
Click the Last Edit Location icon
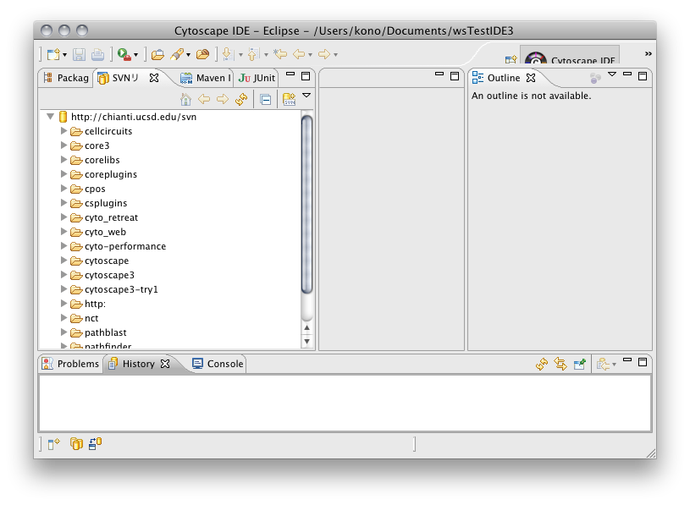click(280, 54)
